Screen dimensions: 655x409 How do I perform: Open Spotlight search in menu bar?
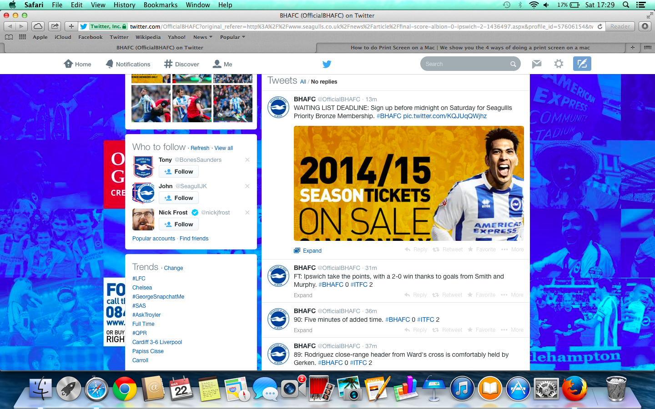[x=626, y=5]
